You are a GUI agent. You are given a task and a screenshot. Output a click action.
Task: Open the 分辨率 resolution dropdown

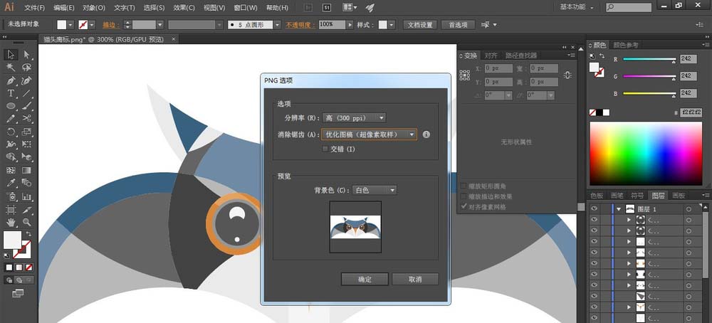(354, 118)
